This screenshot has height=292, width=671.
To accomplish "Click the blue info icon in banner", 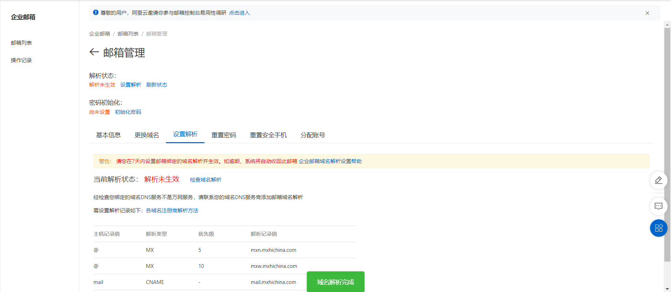I will [96, 13].
